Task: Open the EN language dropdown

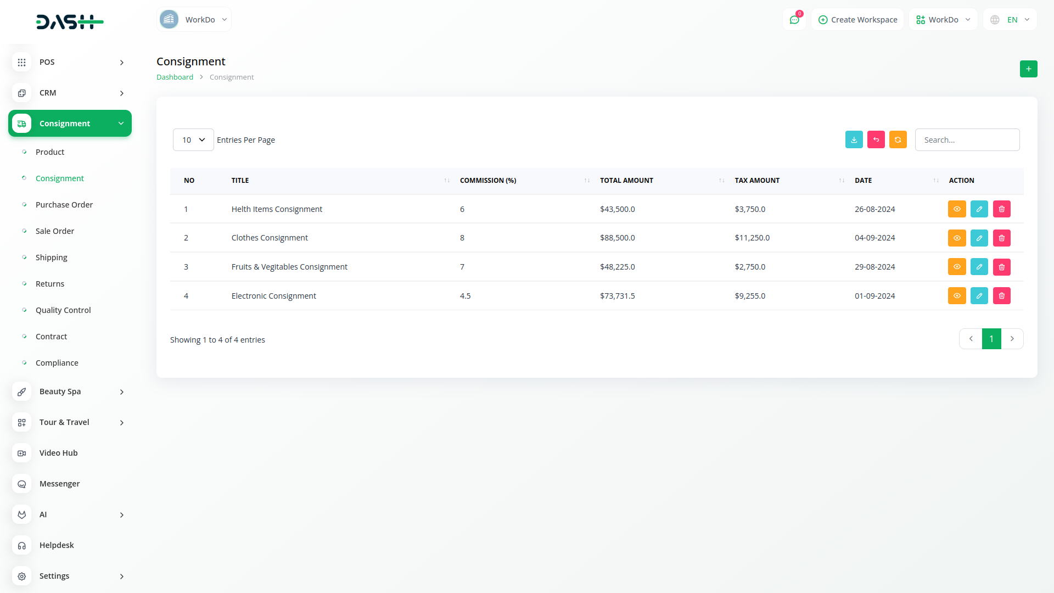Action: point(1010,20)
